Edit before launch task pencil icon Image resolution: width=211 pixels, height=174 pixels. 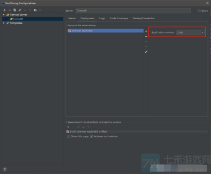[x=78, y=127]
